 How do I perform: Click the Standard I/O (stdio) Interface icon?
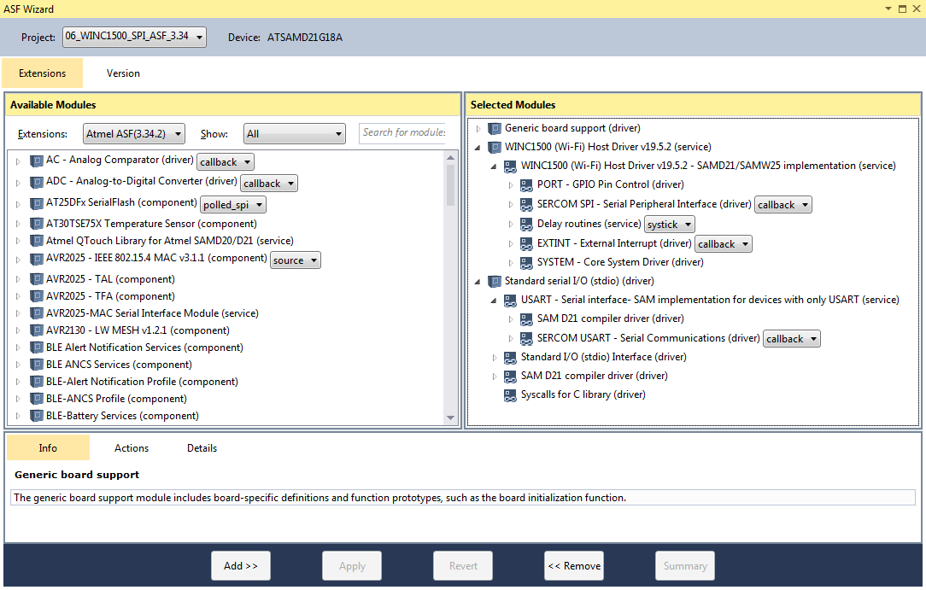[510, 358]
